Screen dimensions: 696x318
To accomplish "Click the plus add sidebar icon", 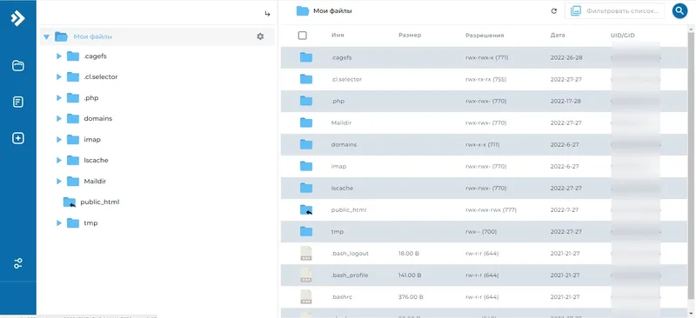I will 17,139.
